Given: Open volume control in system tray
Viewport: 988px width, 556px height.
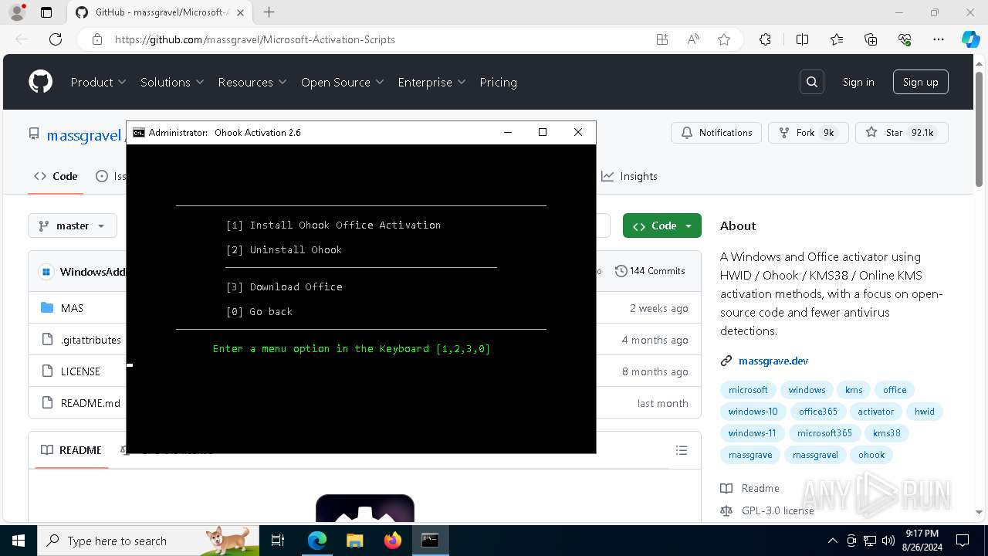Looking at the screenshot, I should 888,541.
